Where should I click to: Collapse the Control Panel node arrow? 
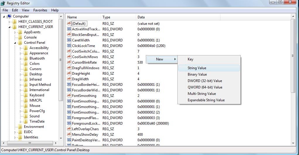click(15, 43)
